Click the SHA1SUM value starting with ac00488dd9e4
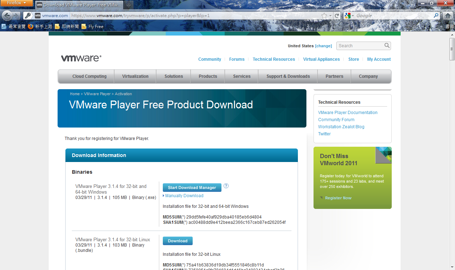The width and height of the screenshot is (455, 270). tap(237, 222)
